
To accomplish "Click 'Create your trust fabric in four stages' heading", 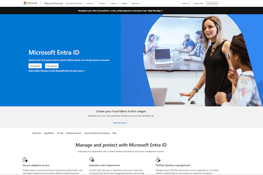I will [x=121, y=111].
